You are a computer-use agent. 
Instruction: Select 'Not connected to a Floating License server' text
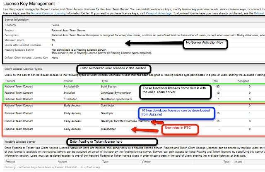[x=79, y=50]
